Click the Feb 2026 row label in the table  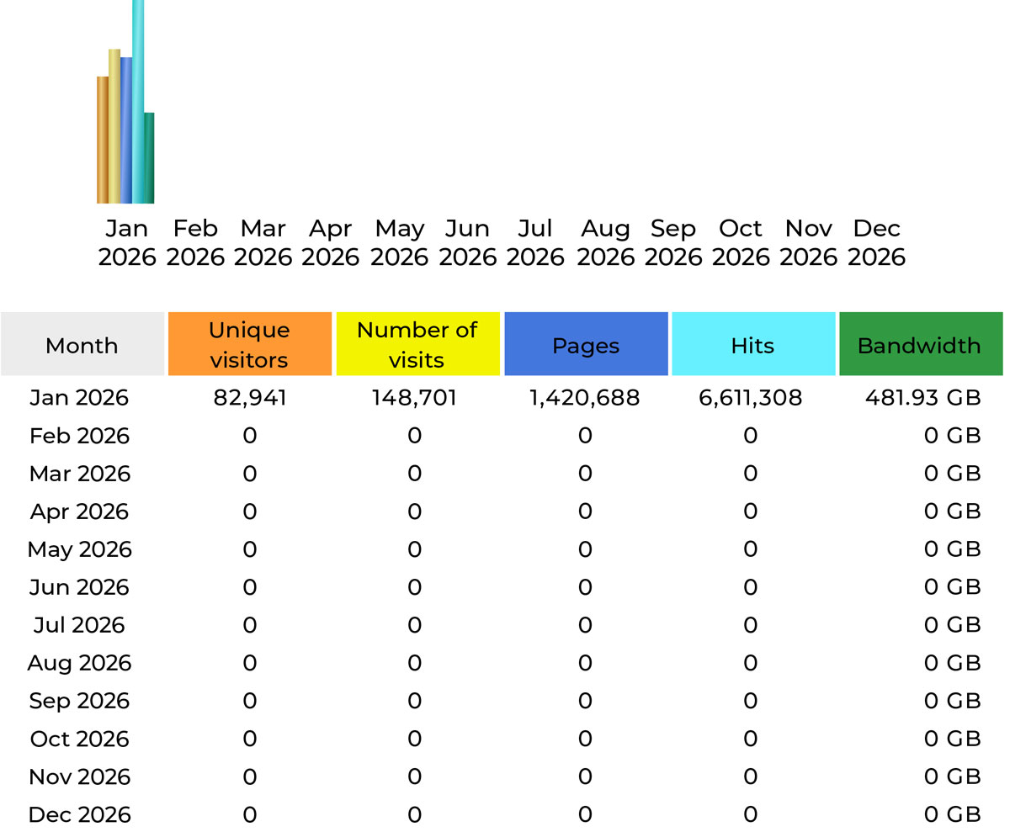tap(79, 436)
